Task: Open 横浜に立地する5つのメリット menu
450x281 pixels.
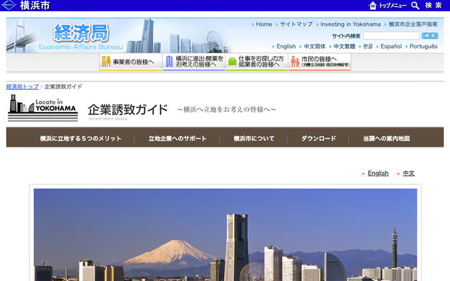Action: (x=80, y=139)
